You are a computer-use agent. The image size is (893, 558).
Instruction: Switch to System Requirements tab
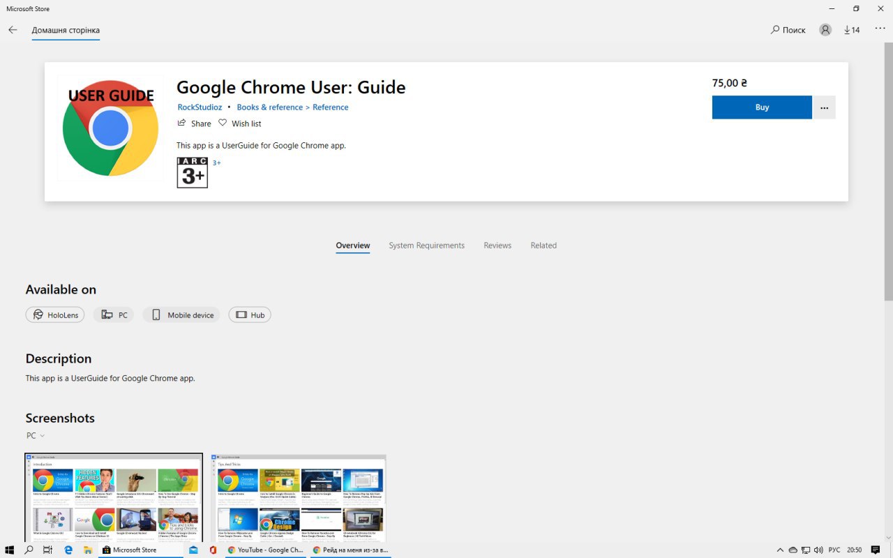point(426,246)
